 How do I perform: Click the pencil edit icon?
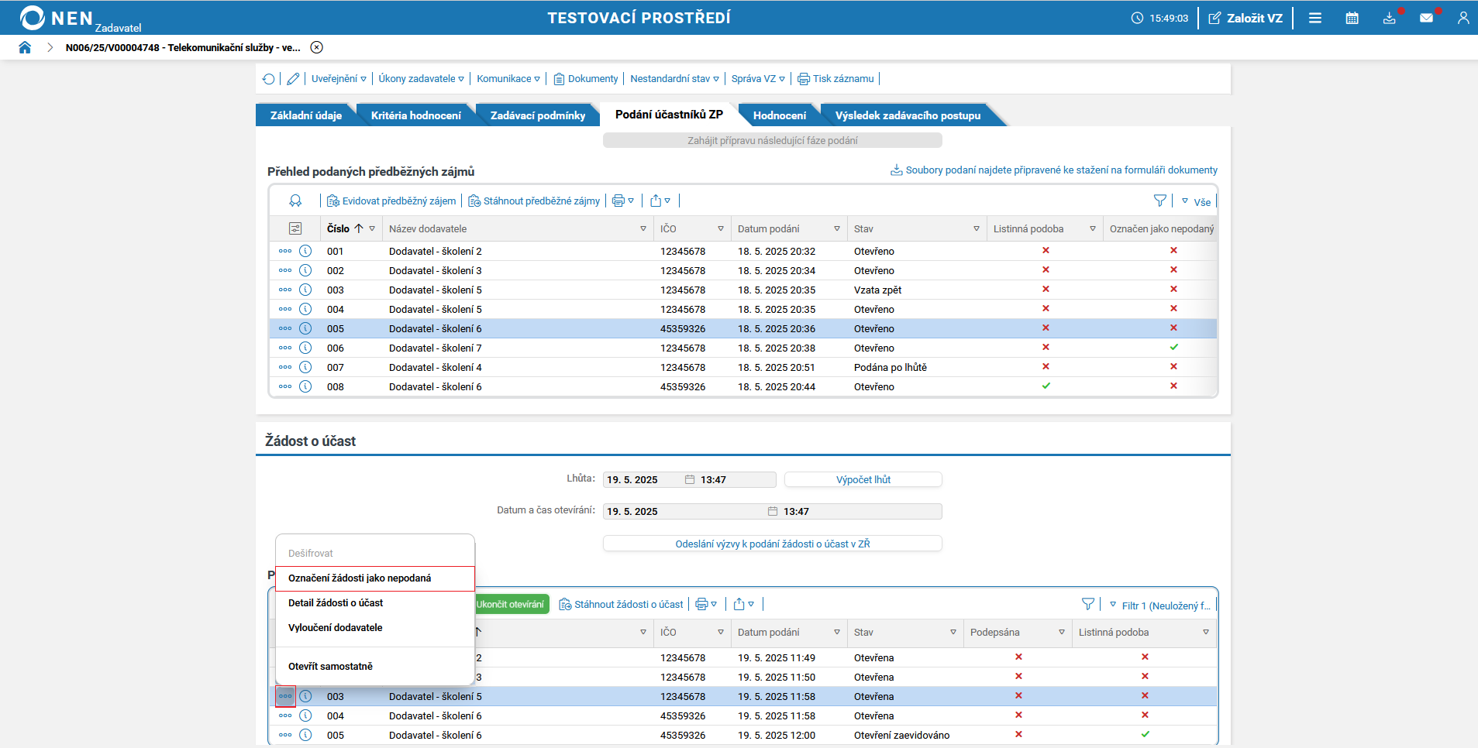(293, 79)
